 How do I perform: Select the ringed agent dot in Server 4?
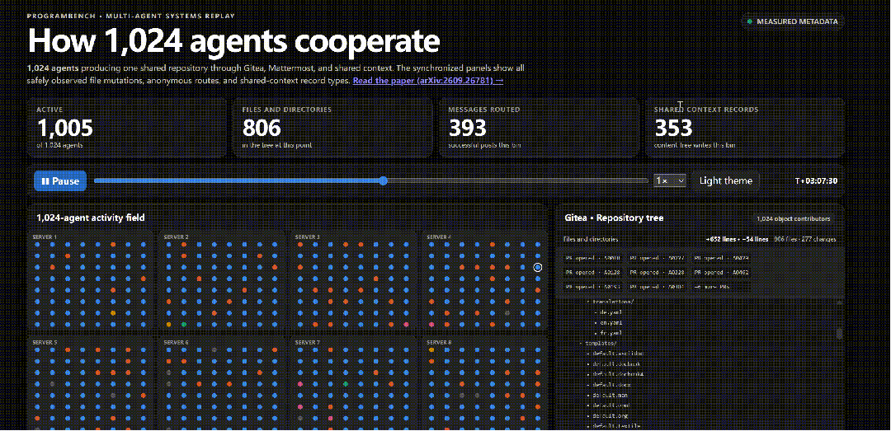point(538,267)
